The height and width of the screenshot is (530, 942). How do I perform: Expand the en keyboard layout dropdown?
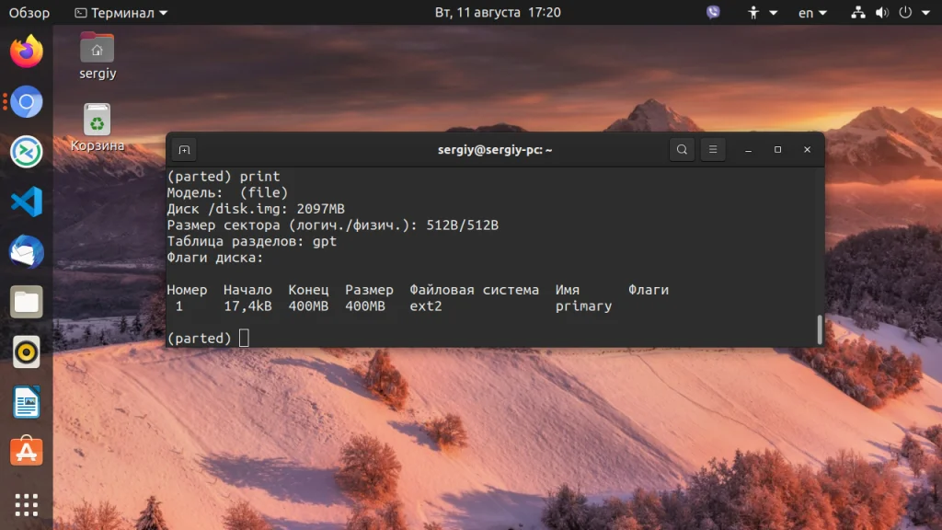(812, 13)
